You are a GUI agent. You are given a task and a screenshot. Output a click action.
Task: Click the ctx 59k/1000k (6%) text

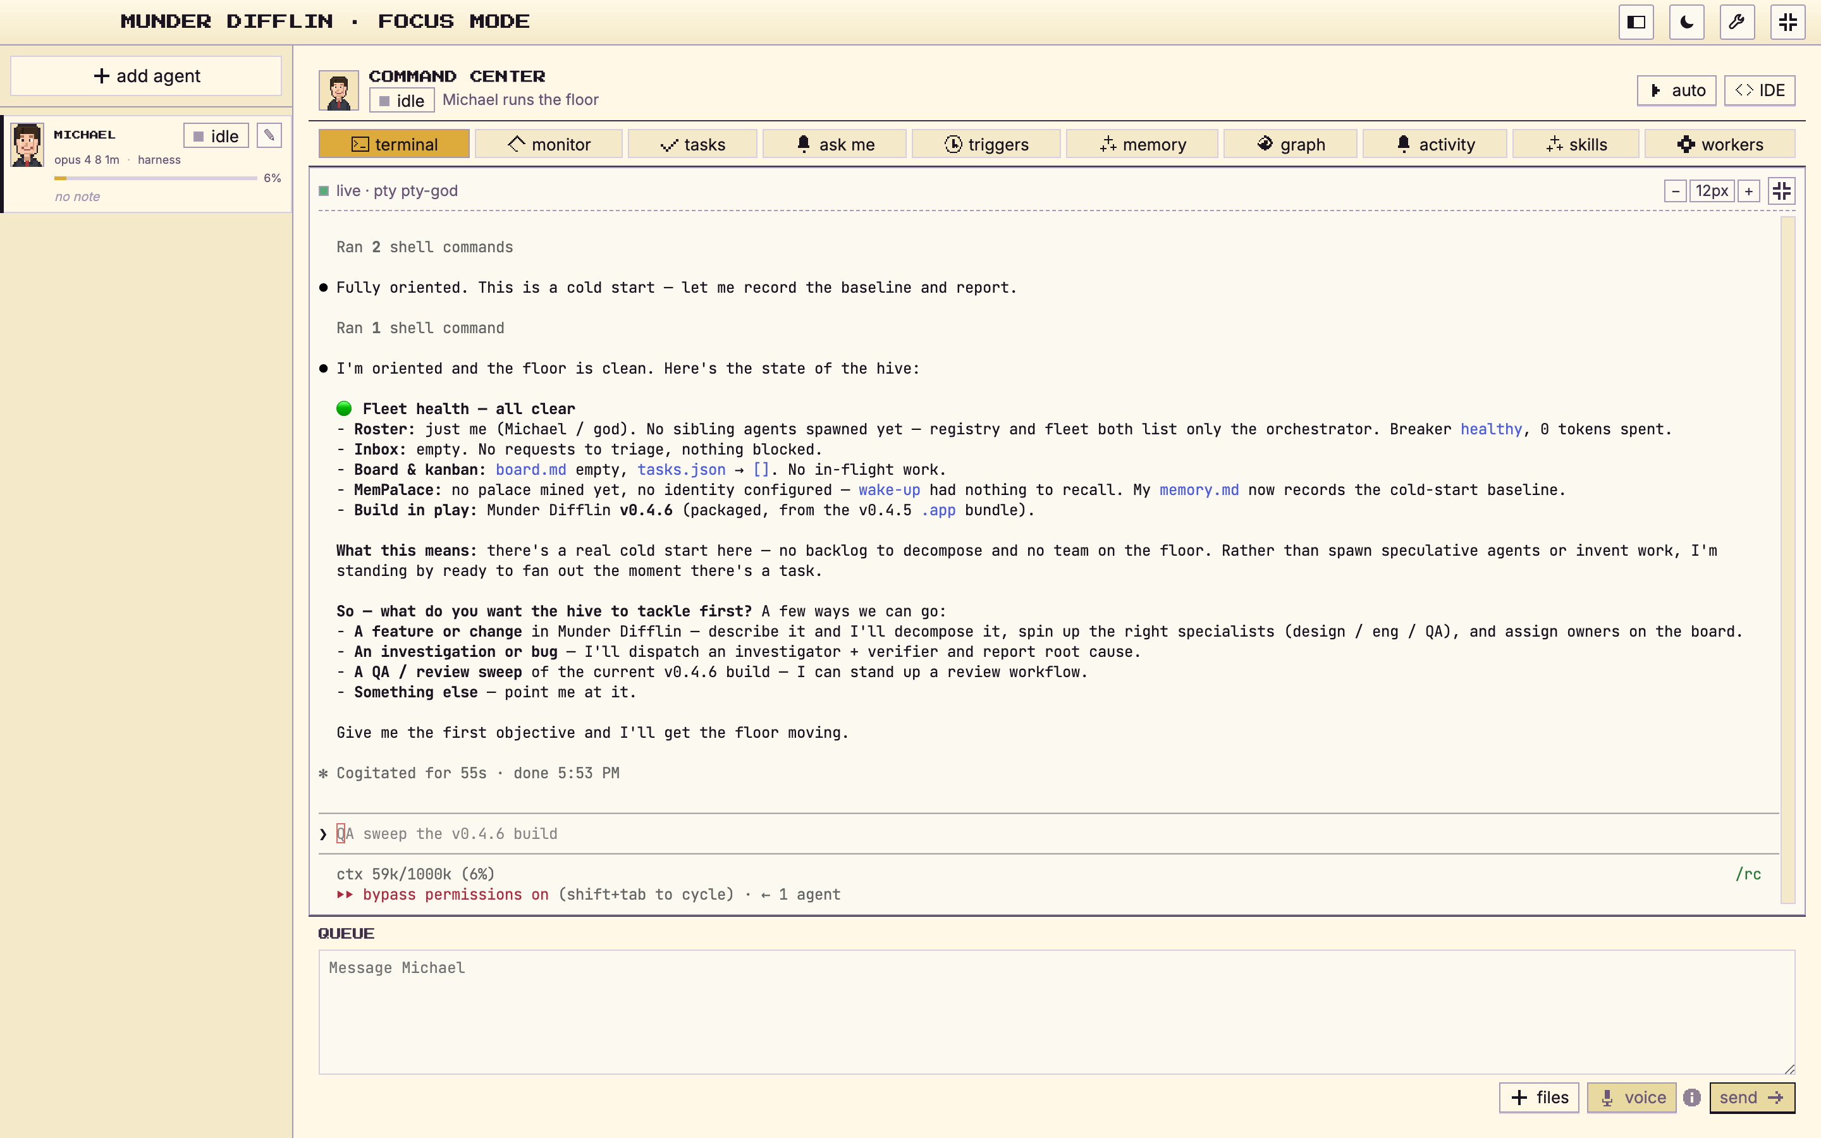click(x=415, y=874)
